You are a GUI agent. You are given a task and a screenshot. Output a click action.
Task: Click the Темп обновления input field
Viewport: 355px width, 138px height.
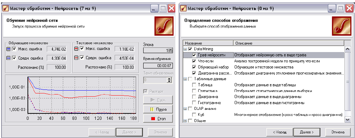pyautogui.click(x=155, y=80)
